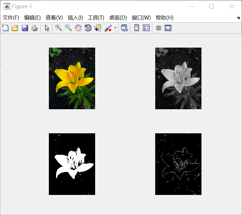This screenshot has height=215, width=242.
Task: Enable the Zoom In tool
Action: [59, 28]
